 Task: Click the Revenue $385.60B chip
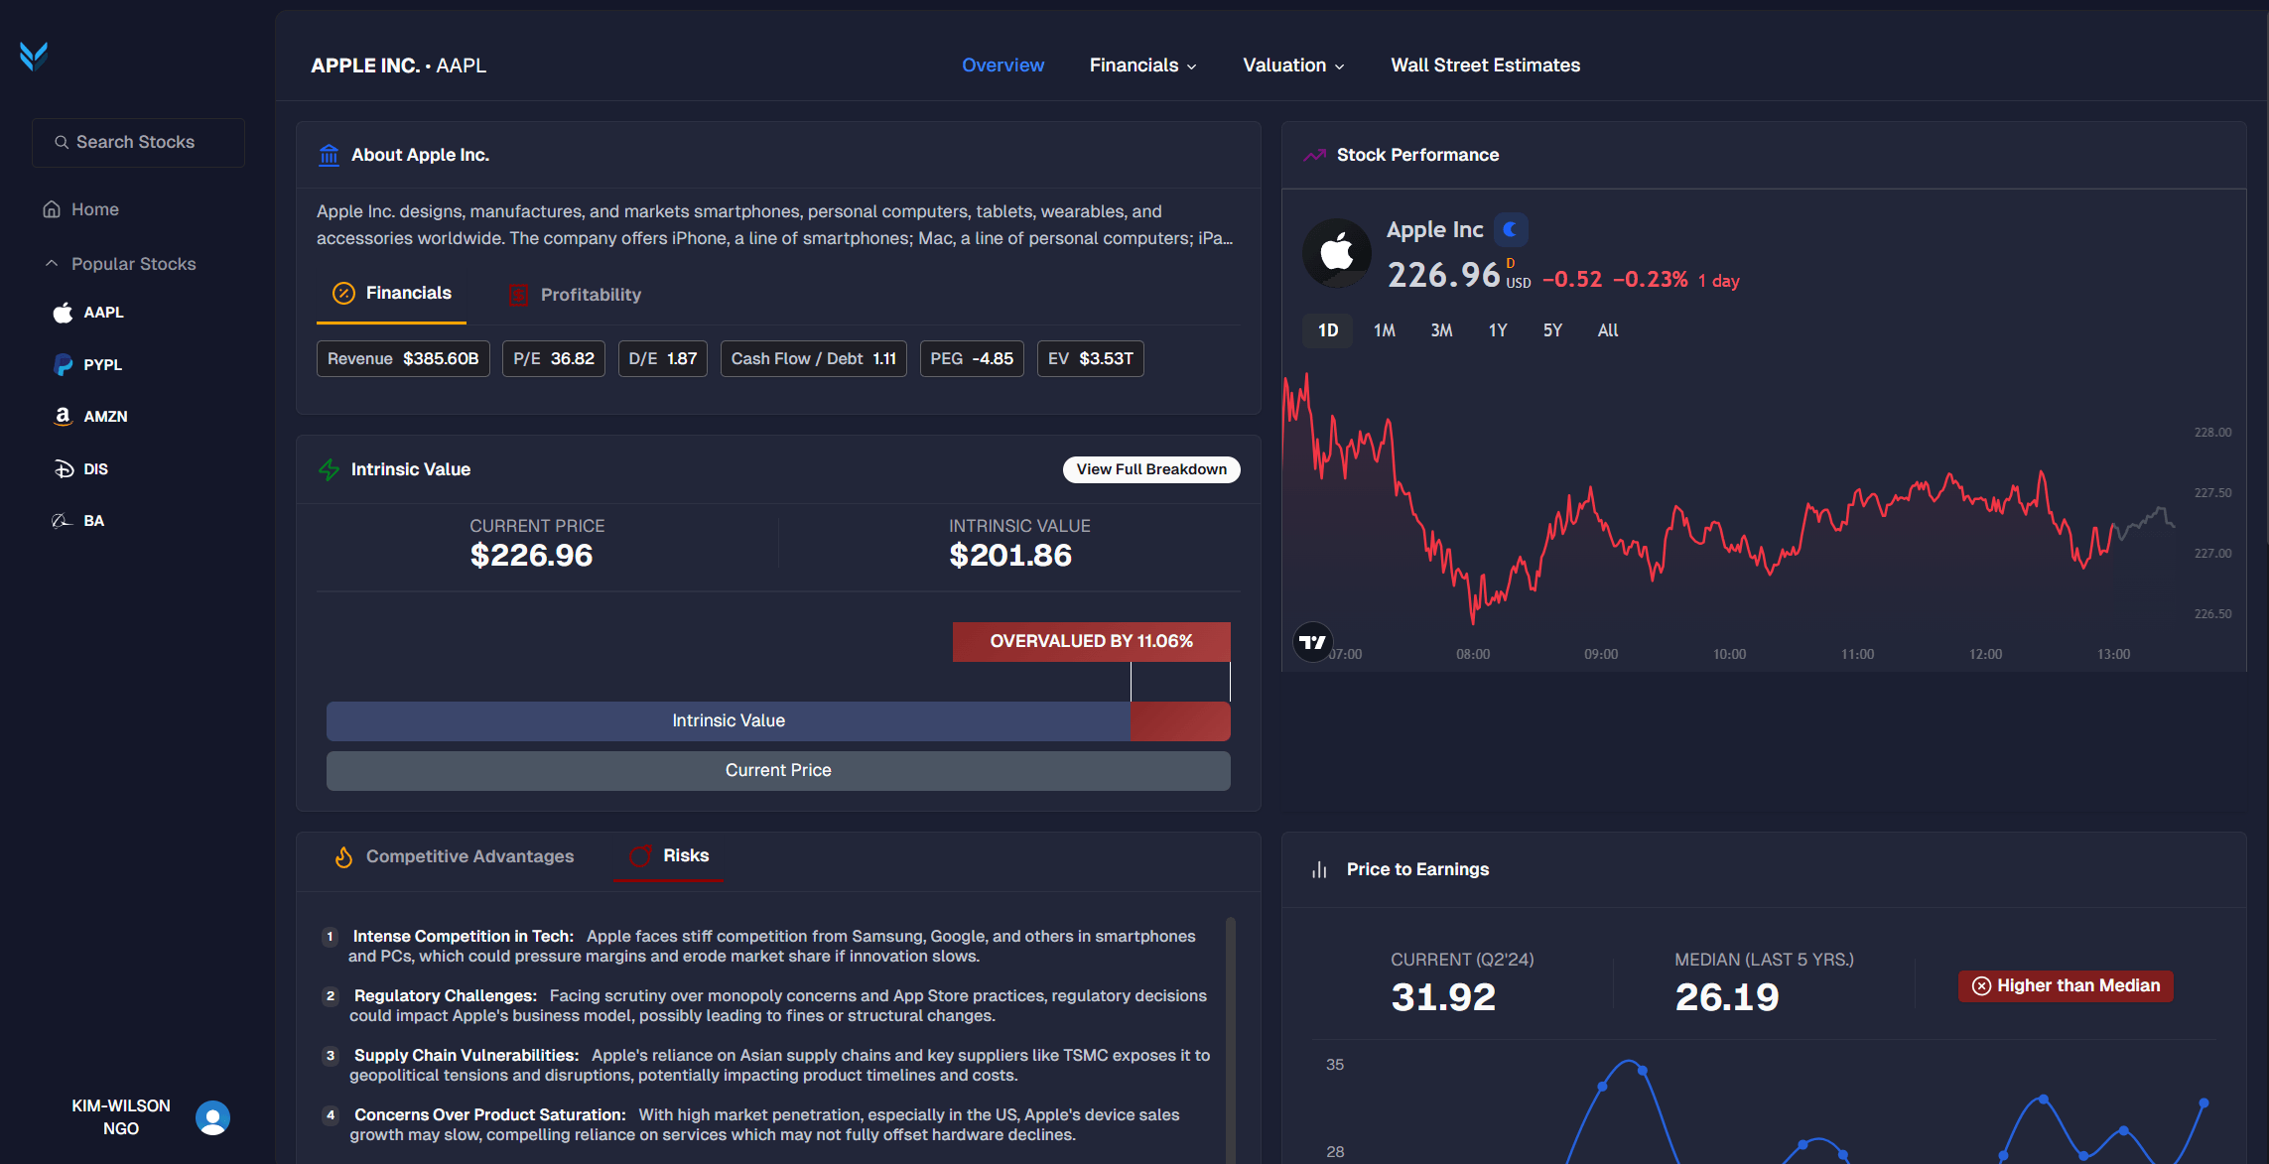[403, 359]
